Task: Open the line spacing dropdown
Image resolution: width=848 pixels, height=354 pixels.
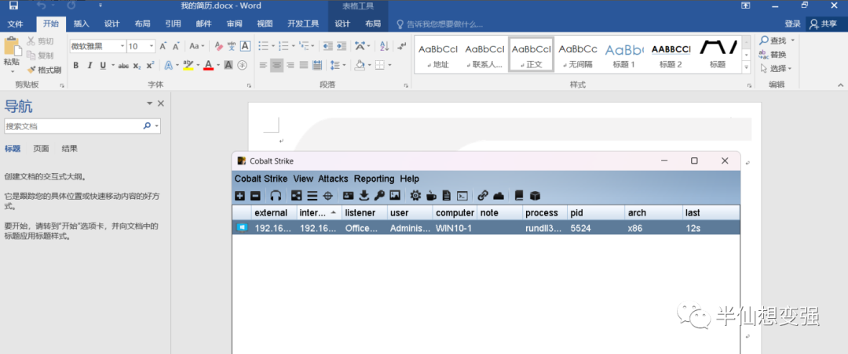Action: 338,65
